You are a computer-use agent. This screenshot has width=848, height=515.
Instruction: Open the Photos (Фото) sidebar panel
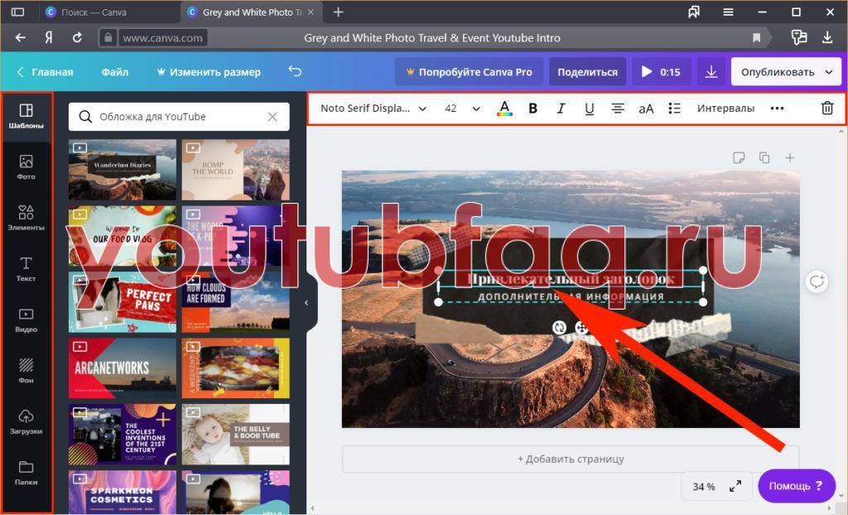[x=26, y=166]
